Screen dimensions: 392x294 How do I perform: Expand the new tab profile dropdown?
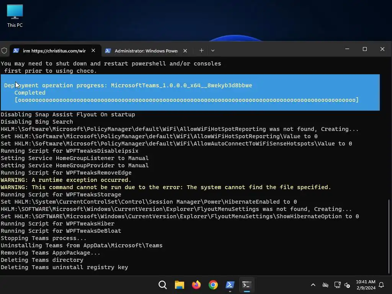[213, 51]
